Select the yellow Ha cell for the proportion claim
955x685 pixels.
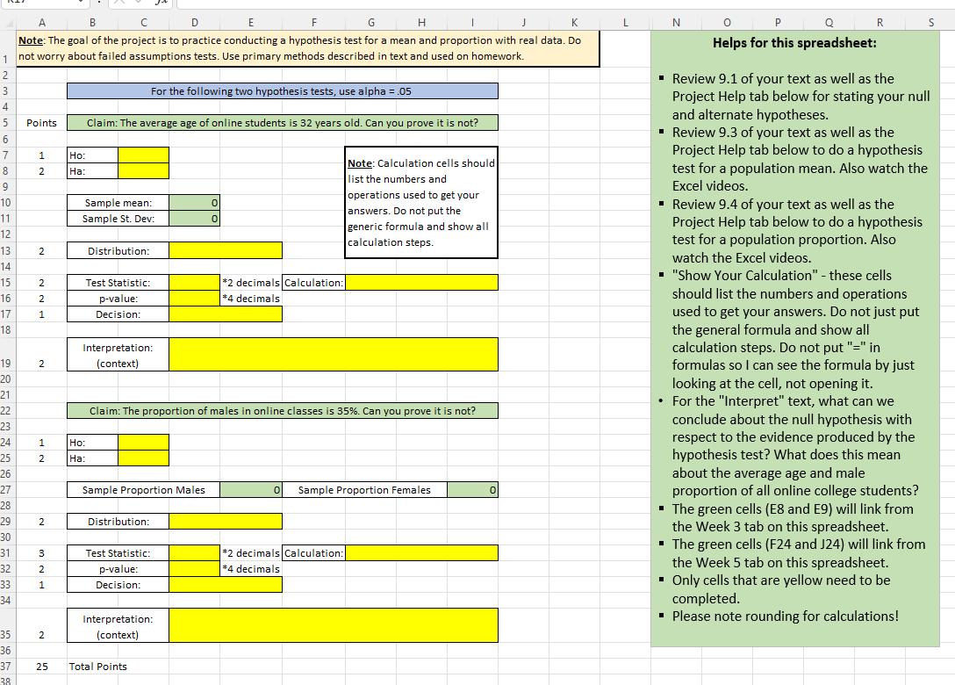tap(142, 458)
